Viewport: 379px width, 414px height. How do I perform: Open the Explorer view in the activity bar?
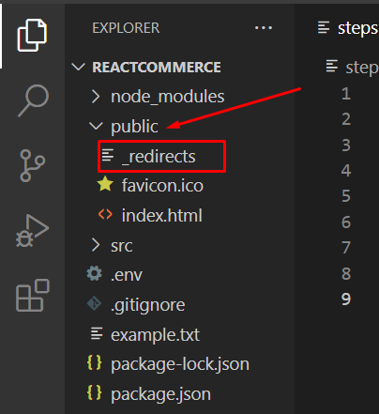point(32,35)
